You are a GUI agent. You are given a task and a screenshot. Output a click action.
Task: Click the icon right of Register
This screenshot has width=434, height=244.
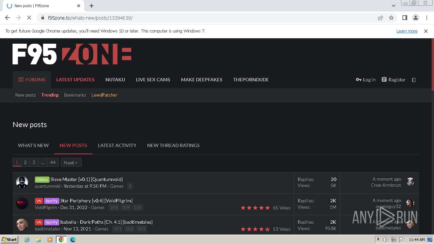(414, 80)
